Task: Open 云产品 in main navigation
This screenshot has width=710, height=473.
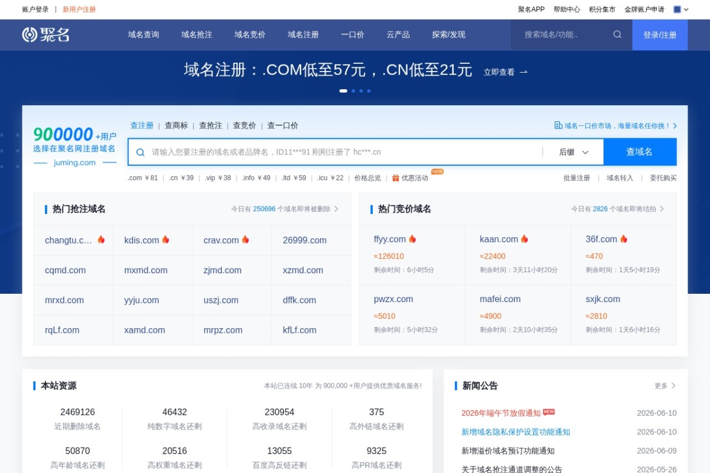Action: [x=398, y=35]
